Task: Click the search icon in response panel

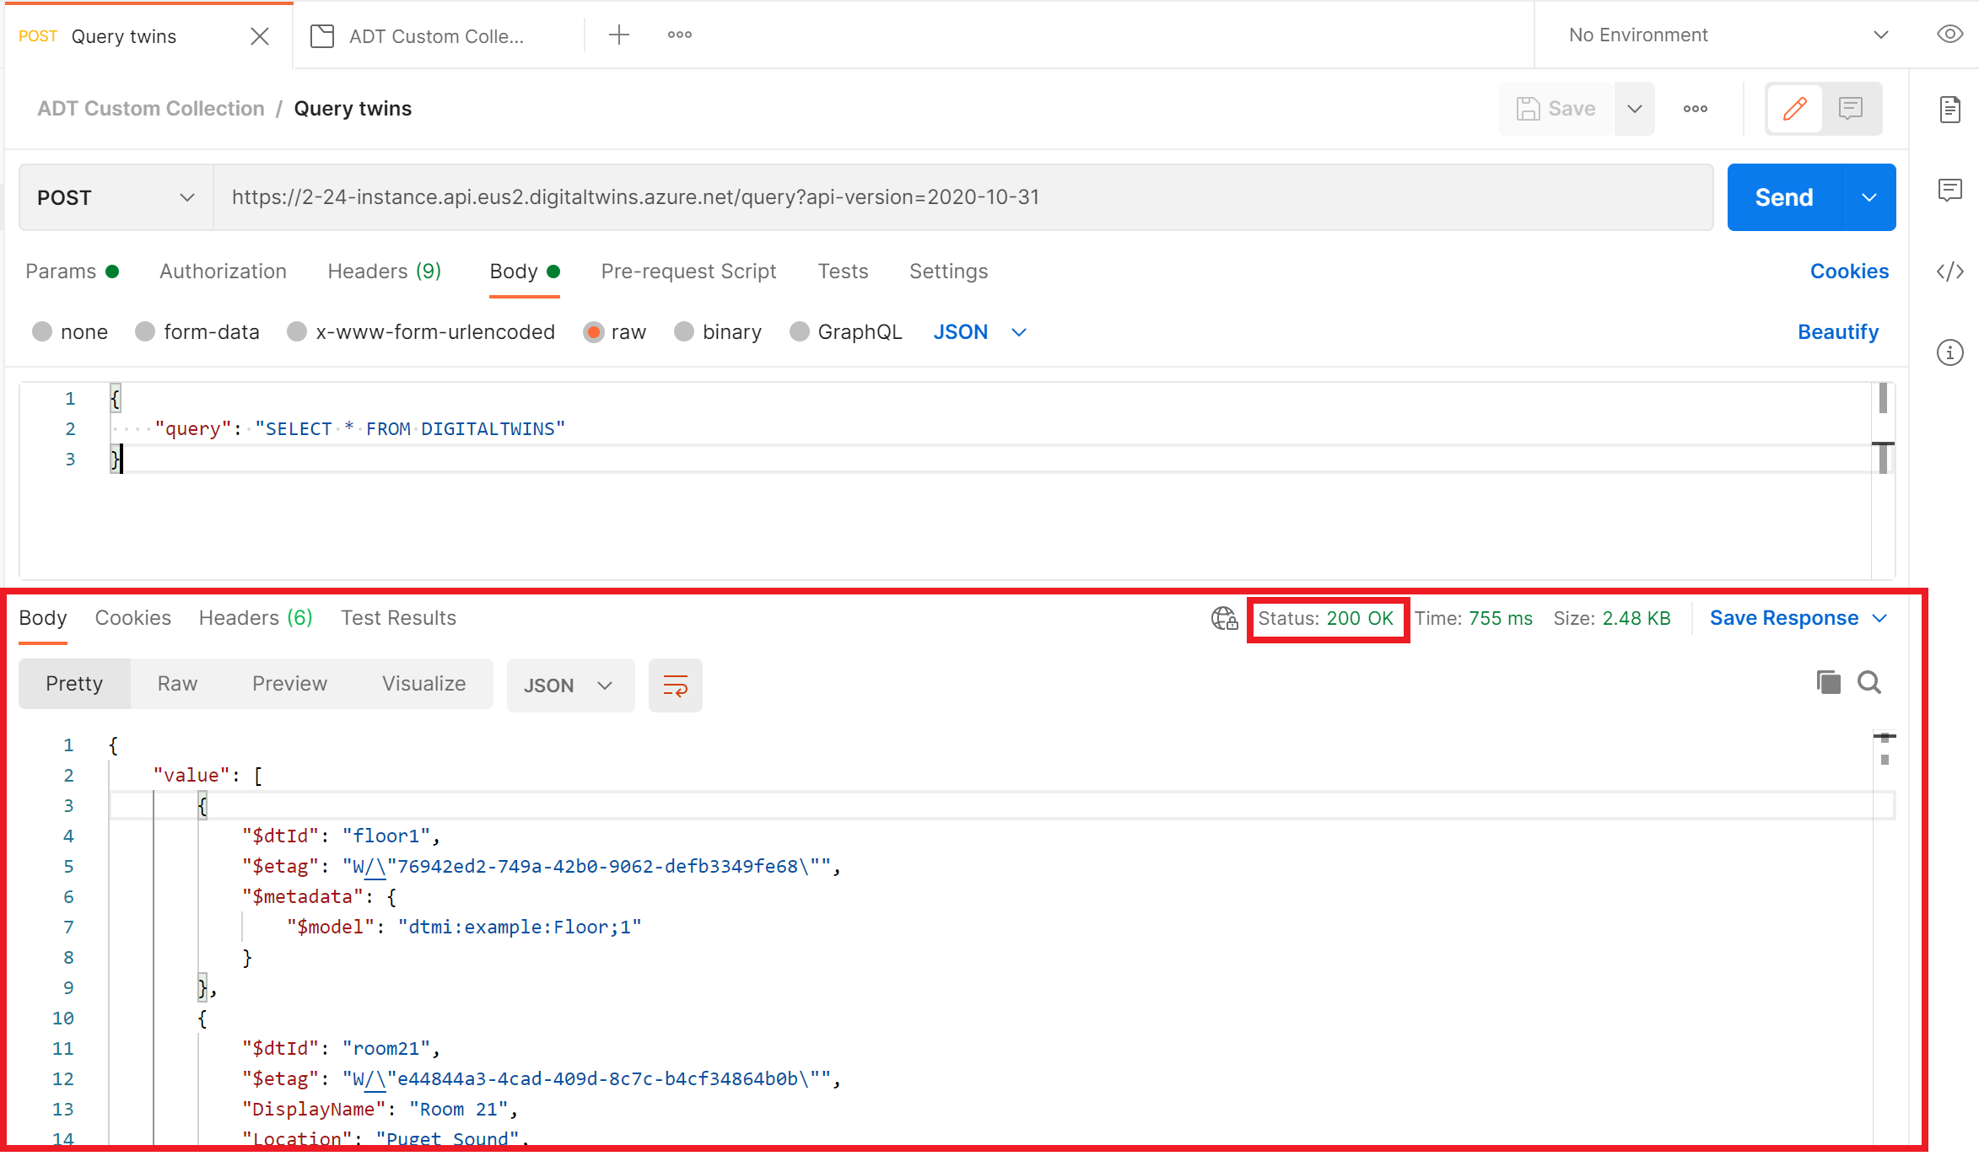Action: 1868,683
